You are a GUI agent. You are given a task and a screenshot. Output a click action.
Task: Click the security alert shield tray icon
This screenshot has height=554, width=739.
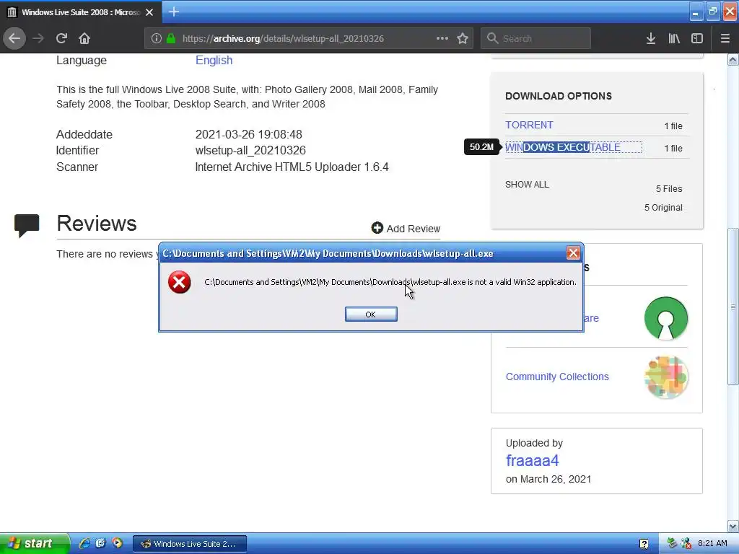[686, 543]
